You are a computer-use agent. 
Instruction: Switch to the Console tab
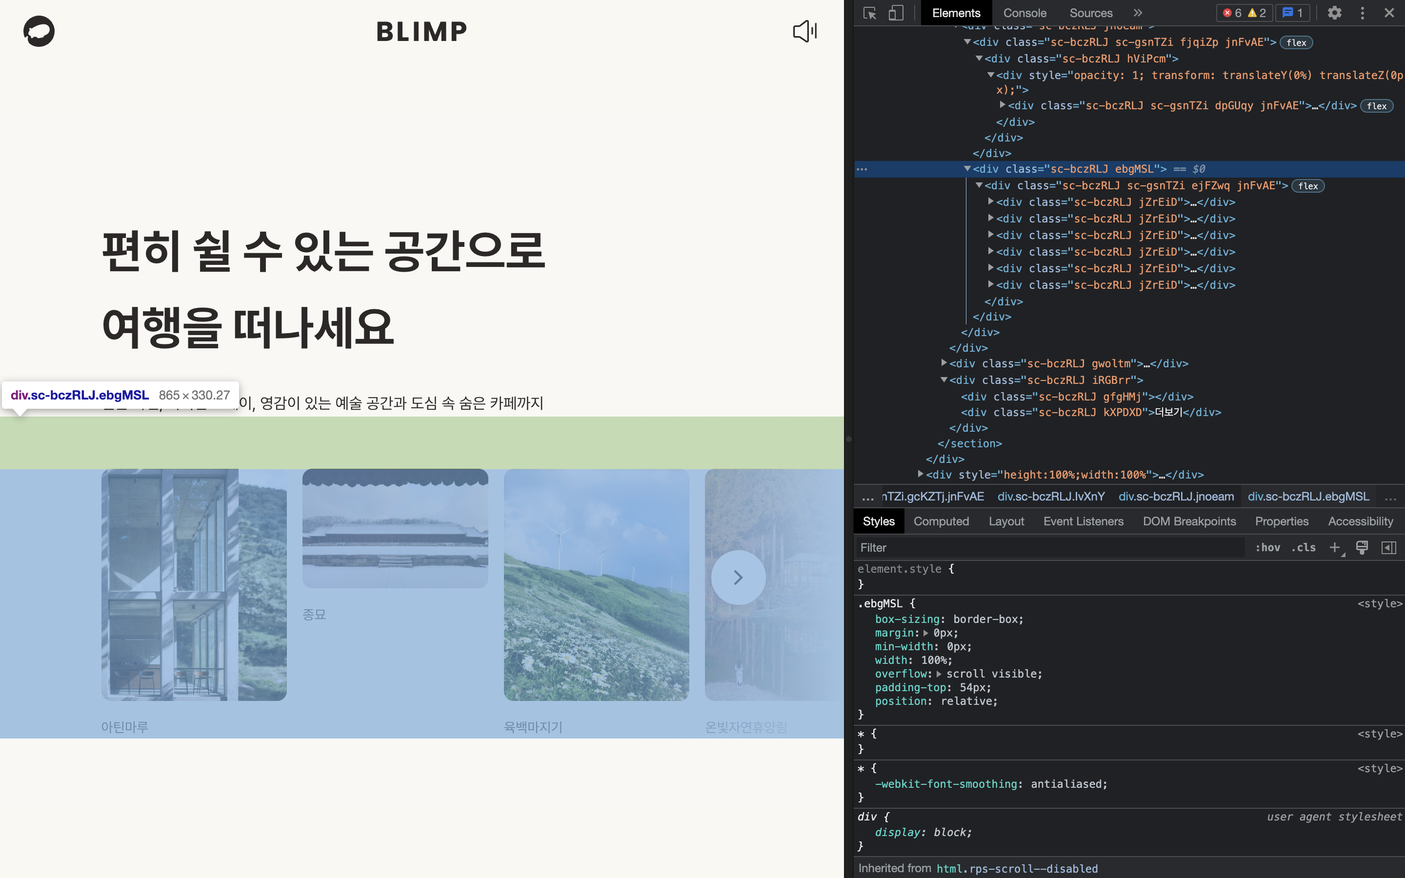(1024, 13)
